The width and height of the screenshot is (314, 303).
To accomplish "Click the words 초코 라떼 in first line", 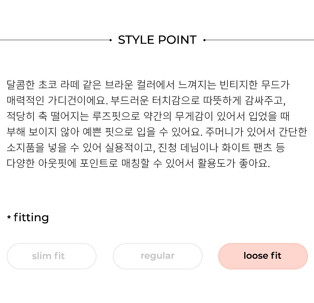I will coord(59,84).
